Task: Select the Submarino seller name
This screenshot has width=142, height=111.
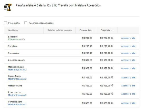Action: 13,53
